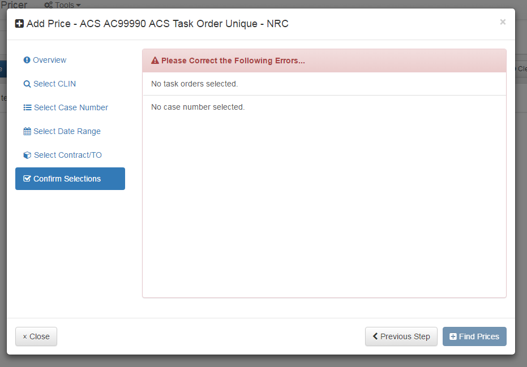Viewport: 527px width, 367px height.
Task: Click the plus icon in the Add Price title
Action: click(x=19, y=24)
